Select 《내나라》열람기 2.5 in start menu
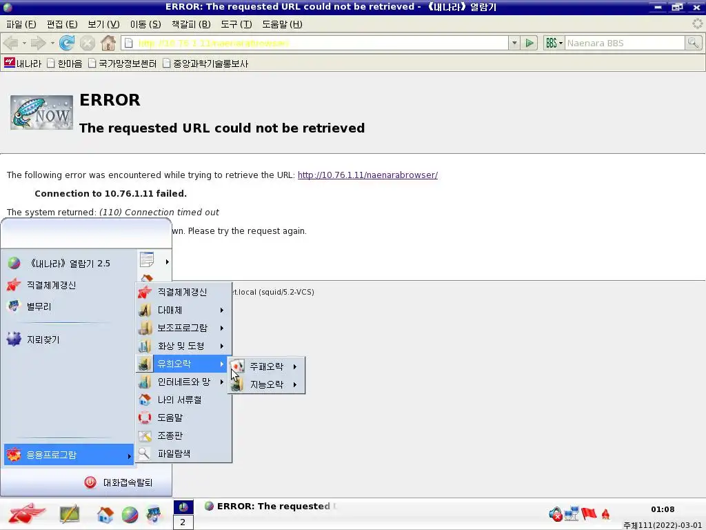706x530 pixels. 70,263
